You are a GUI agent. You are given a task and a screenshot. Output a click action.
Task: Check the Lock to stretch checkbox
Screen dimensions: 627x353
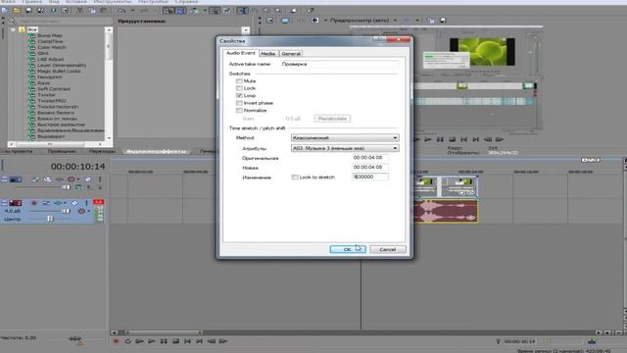[295, 176]
